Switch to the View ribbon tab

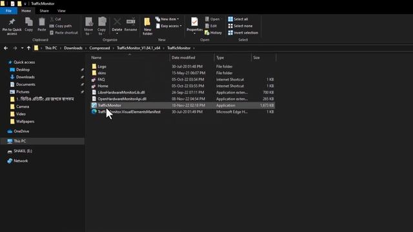click(61, 11)
